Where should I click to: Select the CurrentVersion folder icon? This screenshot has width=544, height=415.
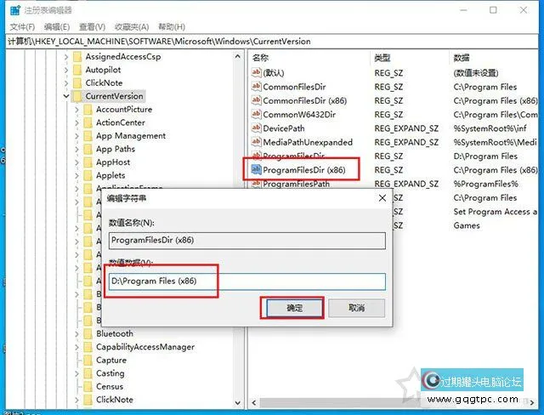click(77, 96)
